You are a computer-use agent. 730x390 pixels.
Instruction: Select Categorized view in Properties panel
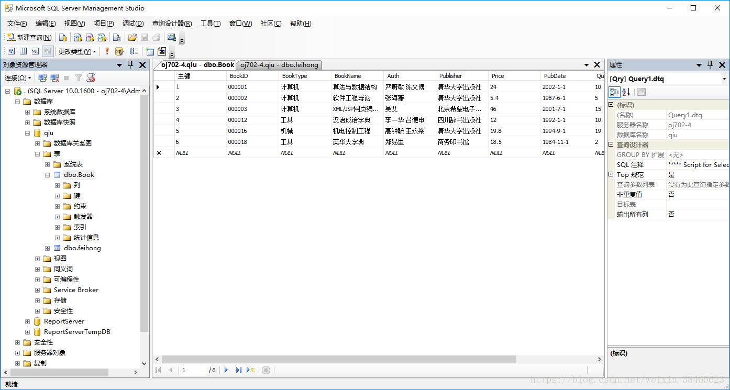[x=614, y=92]
